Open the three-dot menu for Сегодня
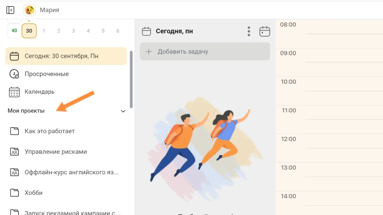Screen dimensions: 383x215 [x=249, y=31]
